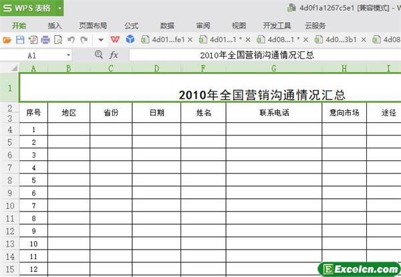Select the 途径 header cell
401x277 pixels.
click(x=384, y=112)
